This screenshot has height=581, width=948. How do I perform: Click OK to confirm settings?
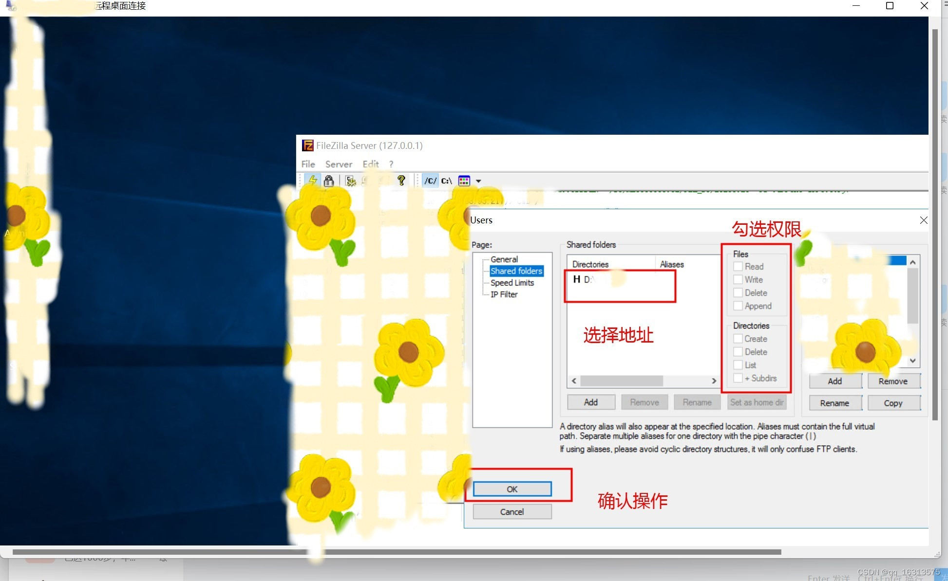[x=512, y=489]
